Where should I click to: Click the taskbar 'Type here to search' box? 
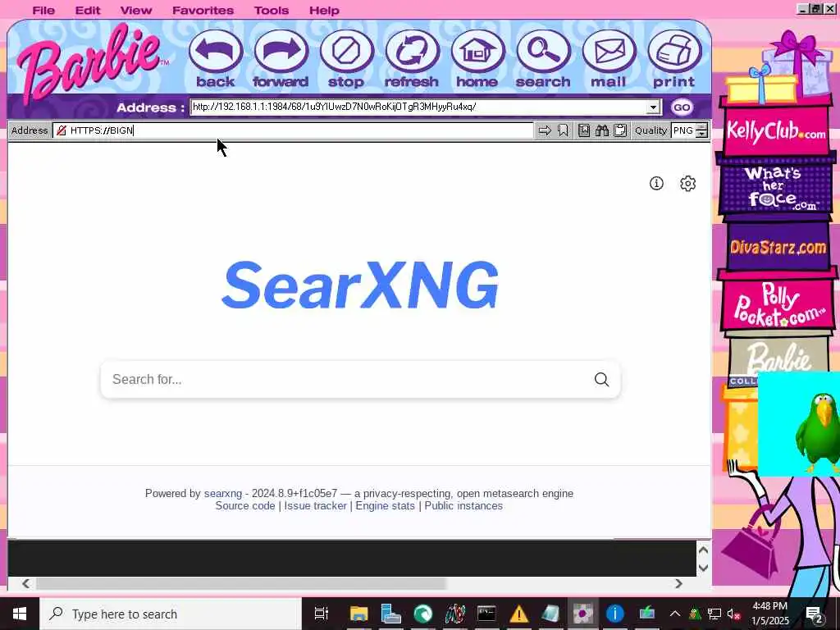[171, 614]
